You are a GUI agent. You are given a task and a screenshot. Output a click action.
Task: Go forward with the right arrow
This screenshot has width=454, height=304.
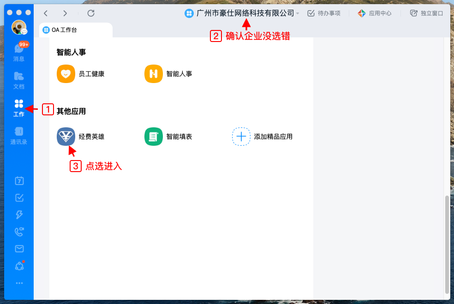(65, 13)
